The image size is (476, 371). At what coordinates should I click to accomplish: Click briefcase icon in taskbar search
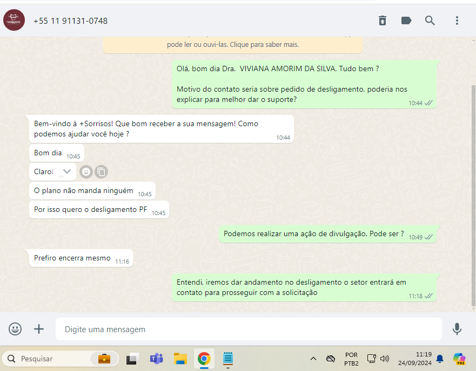click(x=104, y=359)
